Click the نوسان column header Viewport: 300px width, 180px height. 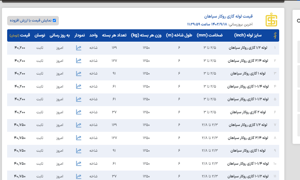(x=40, y=35)
